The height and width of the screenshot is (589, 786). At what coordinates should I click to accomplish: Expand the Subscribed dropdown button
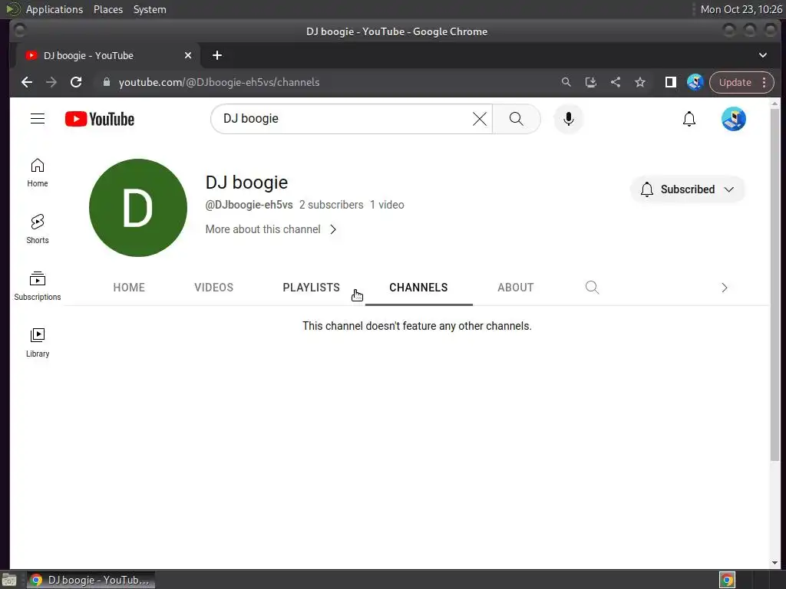[x=687, y=189]
